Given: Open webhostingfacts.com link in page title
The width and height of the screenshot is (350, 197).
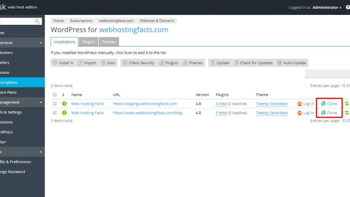Looking at the screenshot, I should pos(134,30).
